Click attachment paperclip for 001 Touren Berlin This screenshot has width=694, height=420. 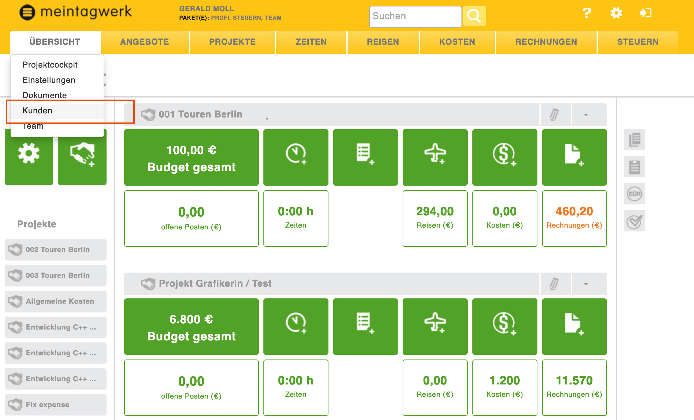[554, 115]
